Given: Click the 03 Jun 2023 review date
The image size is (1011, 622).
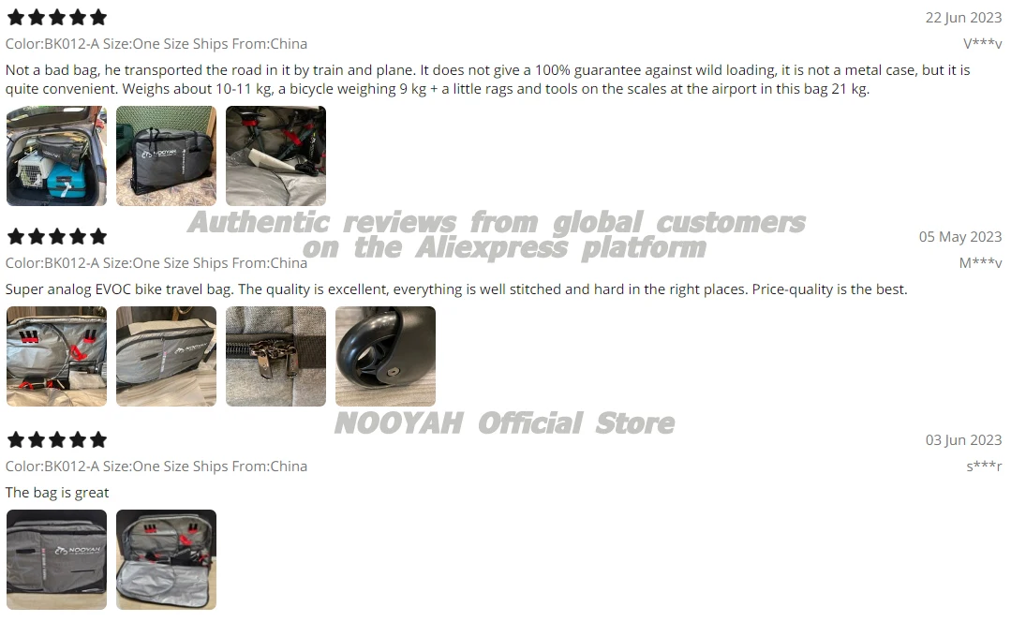Looking at the screenshot, I should pos(963,439).
